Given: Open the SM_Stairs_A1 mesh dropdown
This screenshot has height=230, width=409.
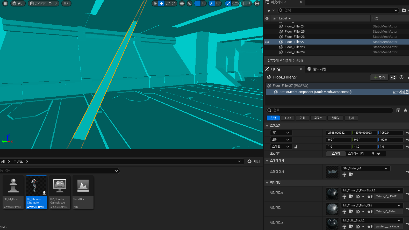Looking at the screenshot, I should (x=366, y=168).
